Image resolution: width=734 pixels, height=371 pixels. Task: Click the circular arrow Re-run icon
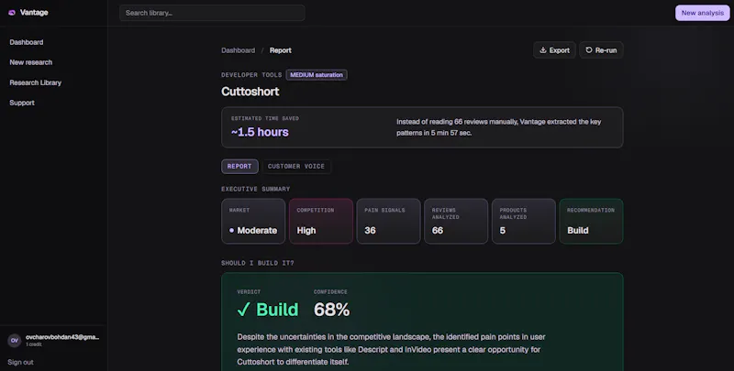click(589, 50)
